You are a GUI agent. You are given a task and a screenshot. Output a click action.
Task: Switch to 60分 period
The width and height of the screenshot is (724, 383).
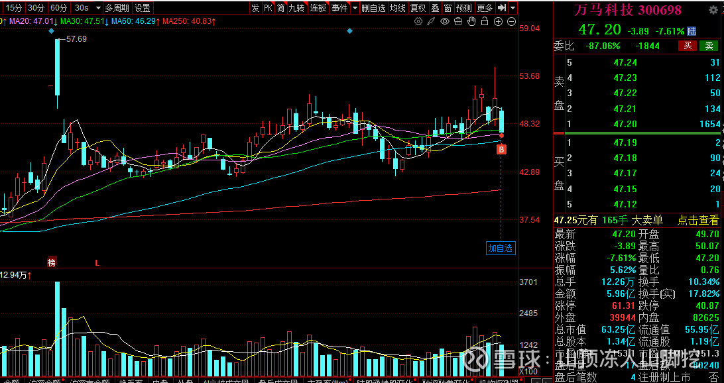point(58,8)
